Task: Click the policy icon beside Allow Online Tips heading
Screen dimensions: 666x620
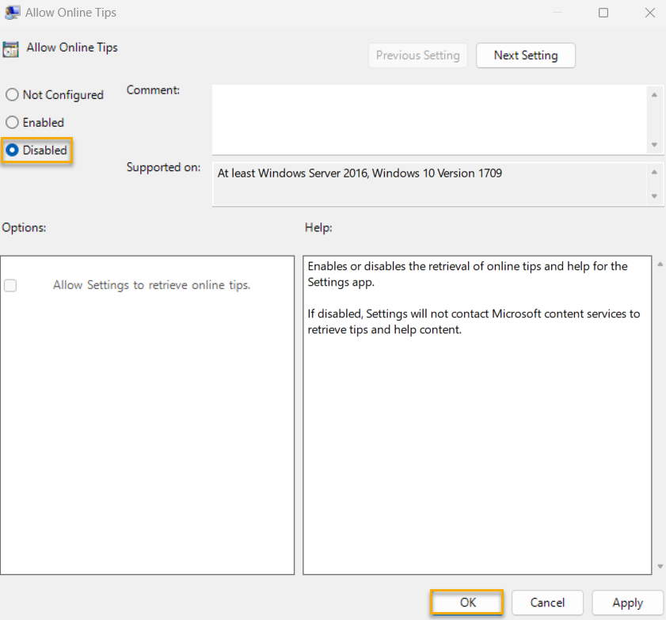Action: pos(11,48)
